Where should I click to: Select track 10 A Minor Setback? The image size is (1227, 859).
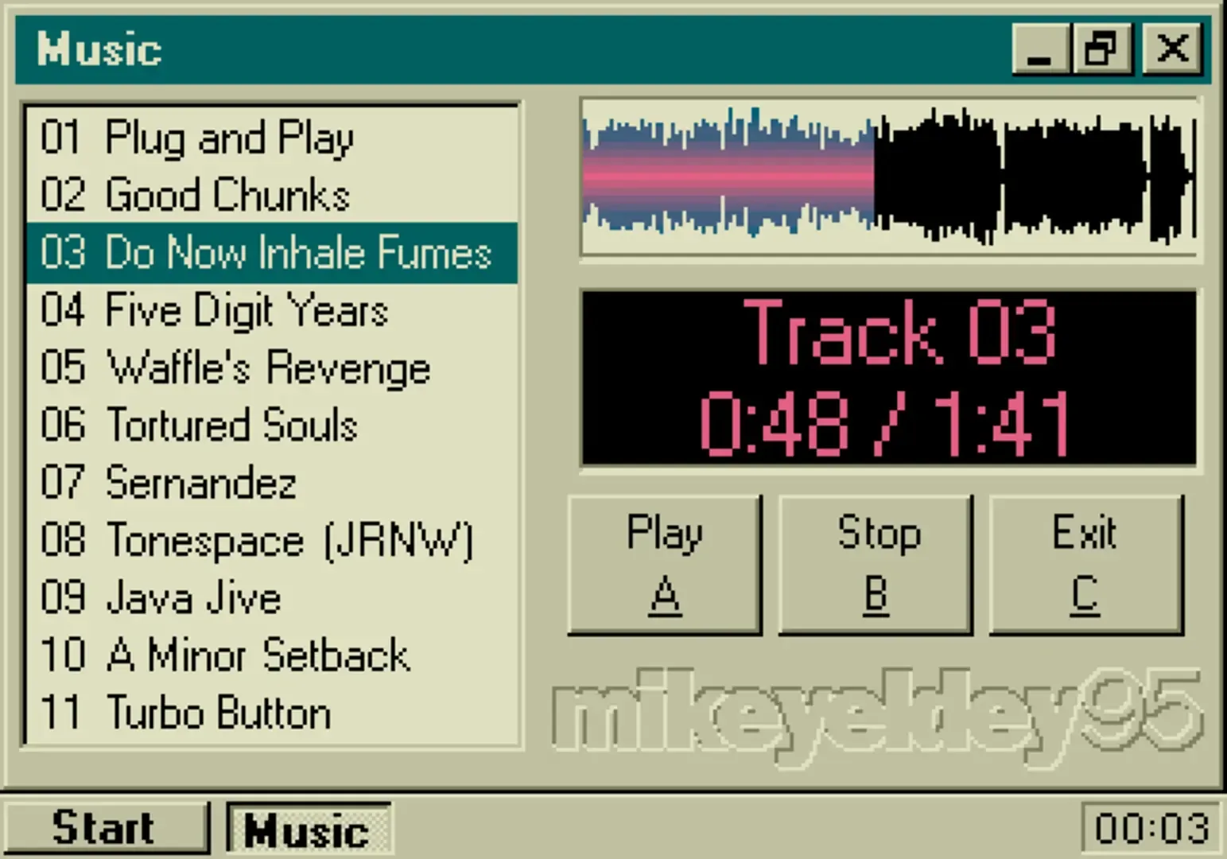coord(224,655)
